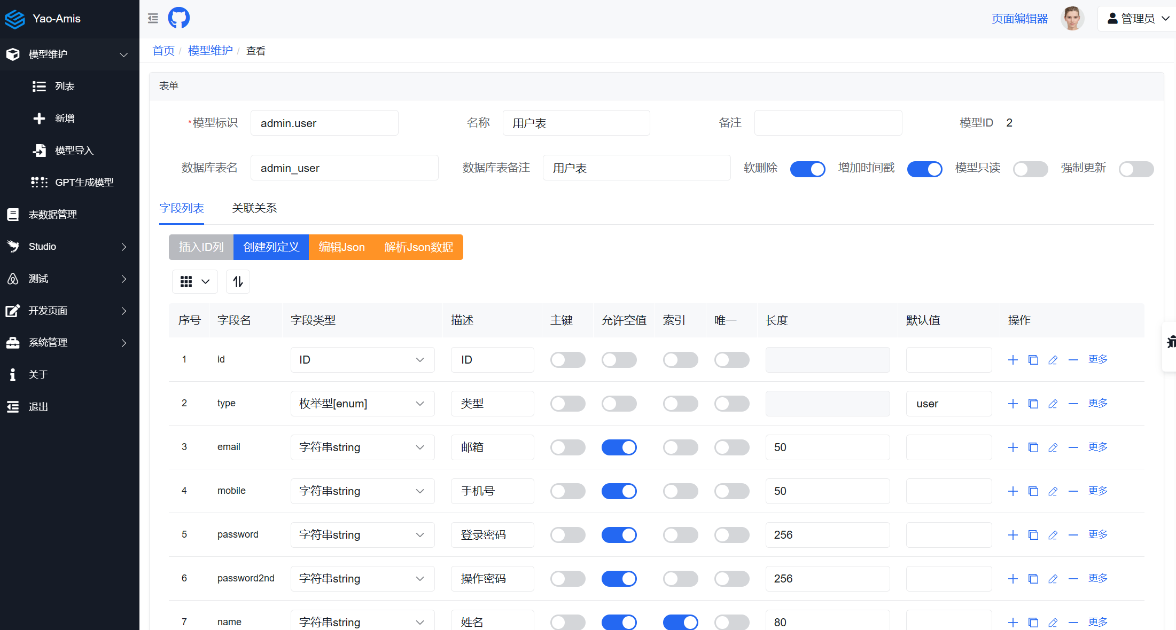
Task: Enable the 模型只读 switch
Action: tap(1030, 169)
